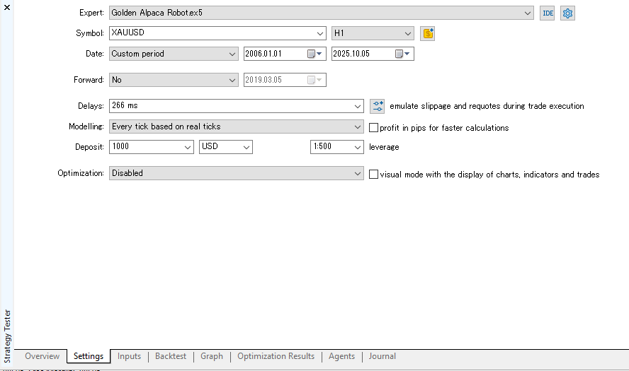Open calendar picker for end date 2025.10.05

pyautogui.click(x=402, y=54)
